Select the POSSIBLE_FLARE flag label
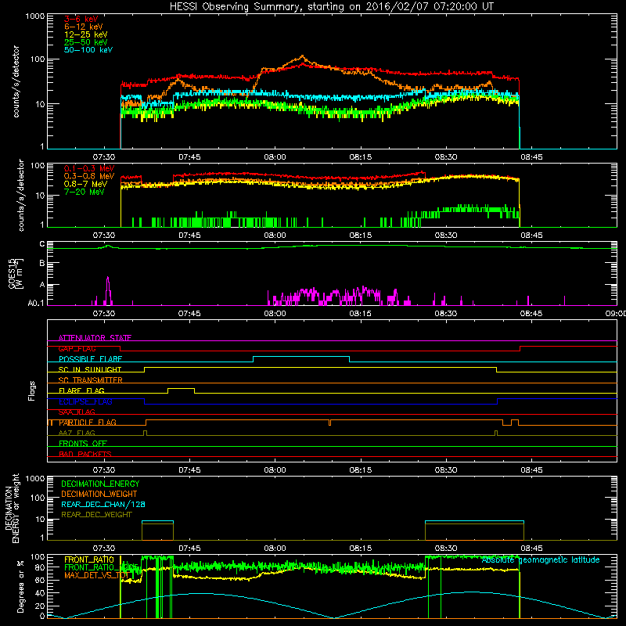This screenshot has height=626, width=626. (90, 359)
